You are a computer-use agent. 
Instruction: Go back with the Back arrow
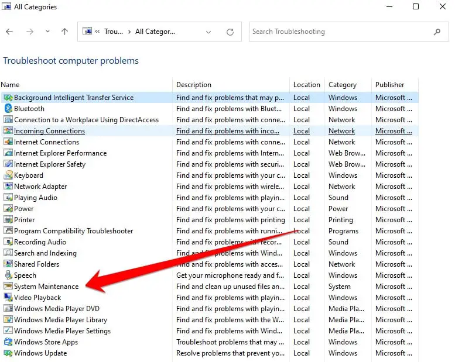click(x=9, y=32)
